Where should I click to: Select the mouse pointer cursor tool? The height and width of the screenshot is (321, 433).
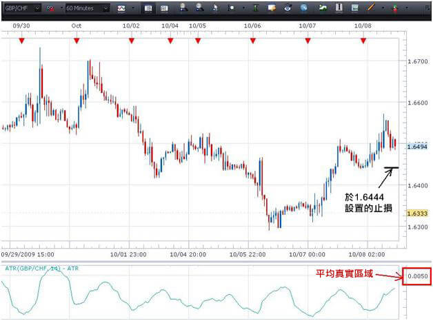click(216, 9)
